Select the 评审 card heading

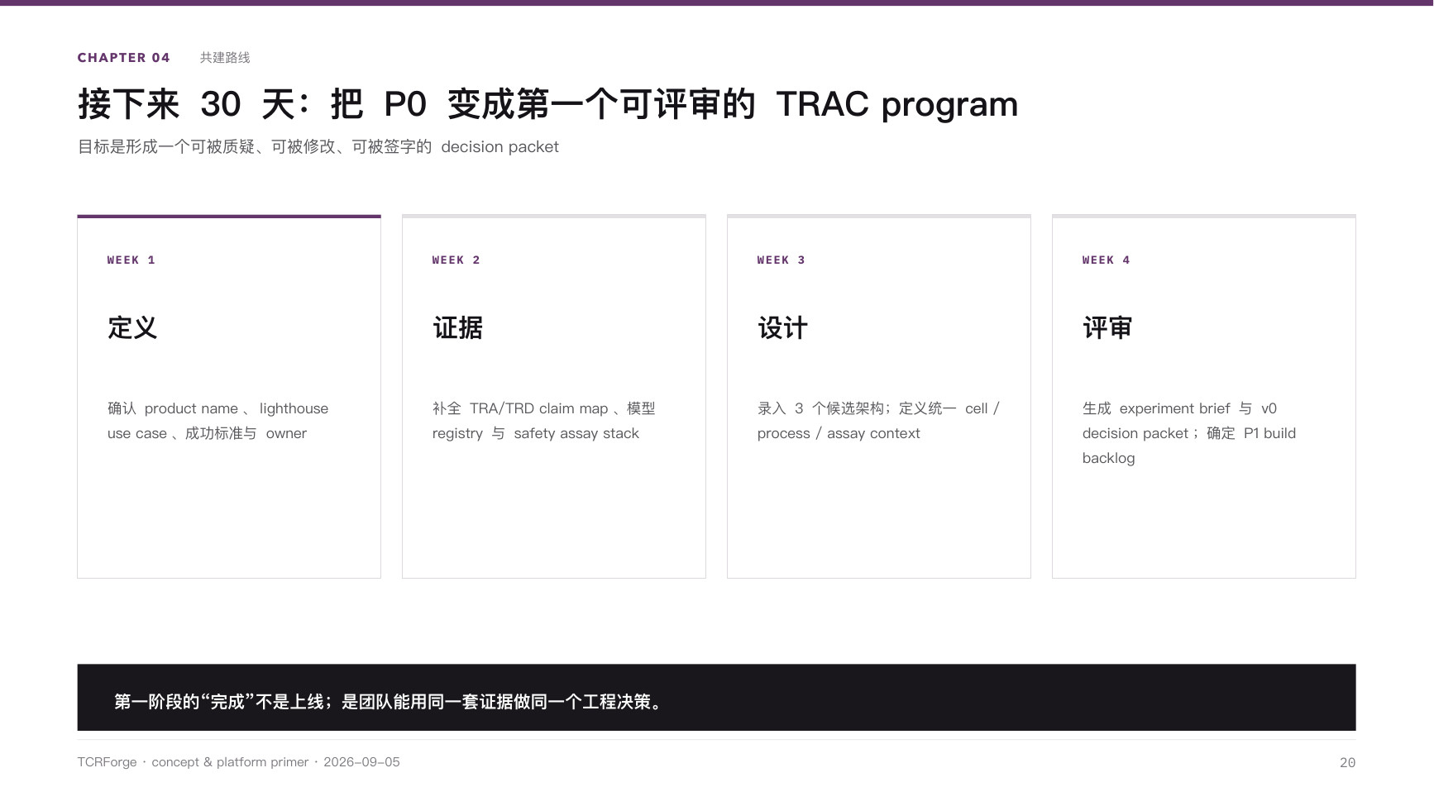pos(1107,328)
